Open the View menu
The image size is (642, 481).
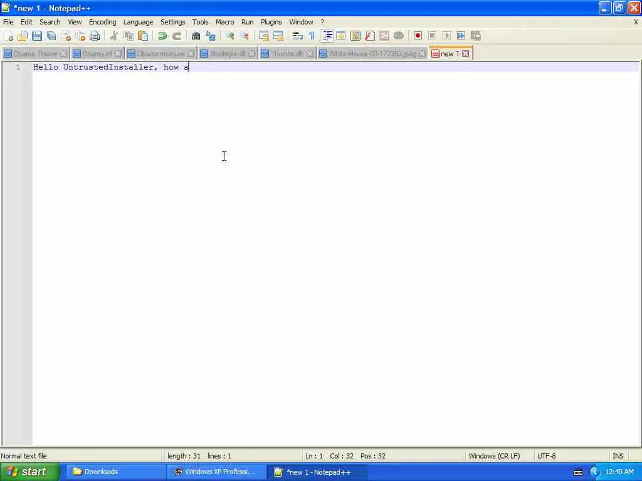[75, 22]
